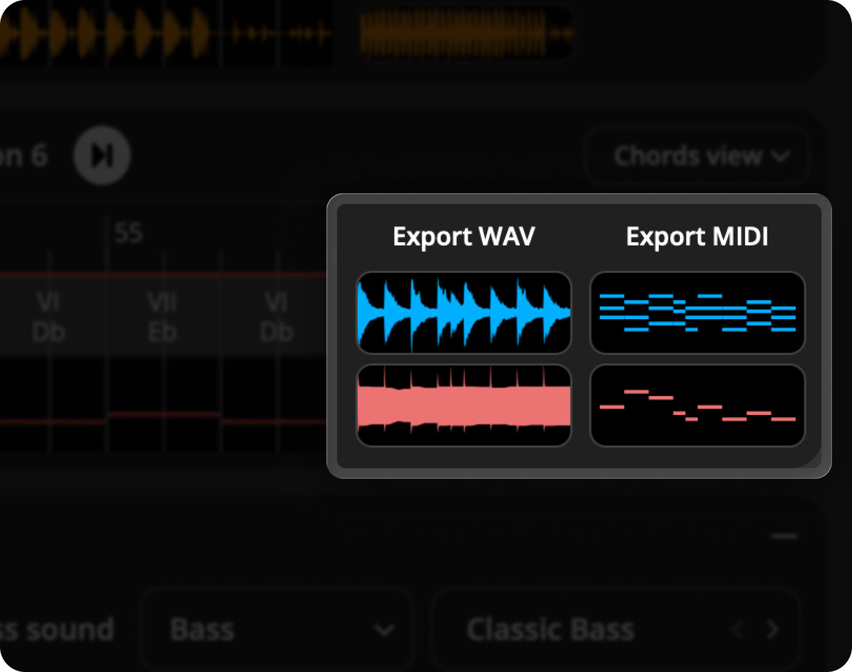The width and height of the screenshot is (852, 672).
Task: Select the VII Eb chord cell
Action: coord(162,317)
